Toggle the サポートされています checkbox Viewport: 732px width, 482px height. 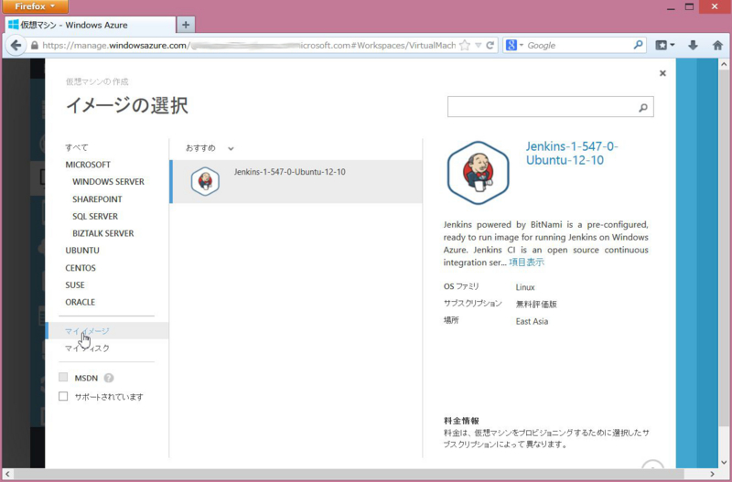pos(63,396)
